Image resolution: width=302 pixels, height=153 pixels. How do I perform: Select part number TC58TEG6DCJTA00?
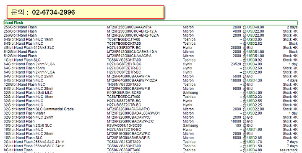point(124,40)
